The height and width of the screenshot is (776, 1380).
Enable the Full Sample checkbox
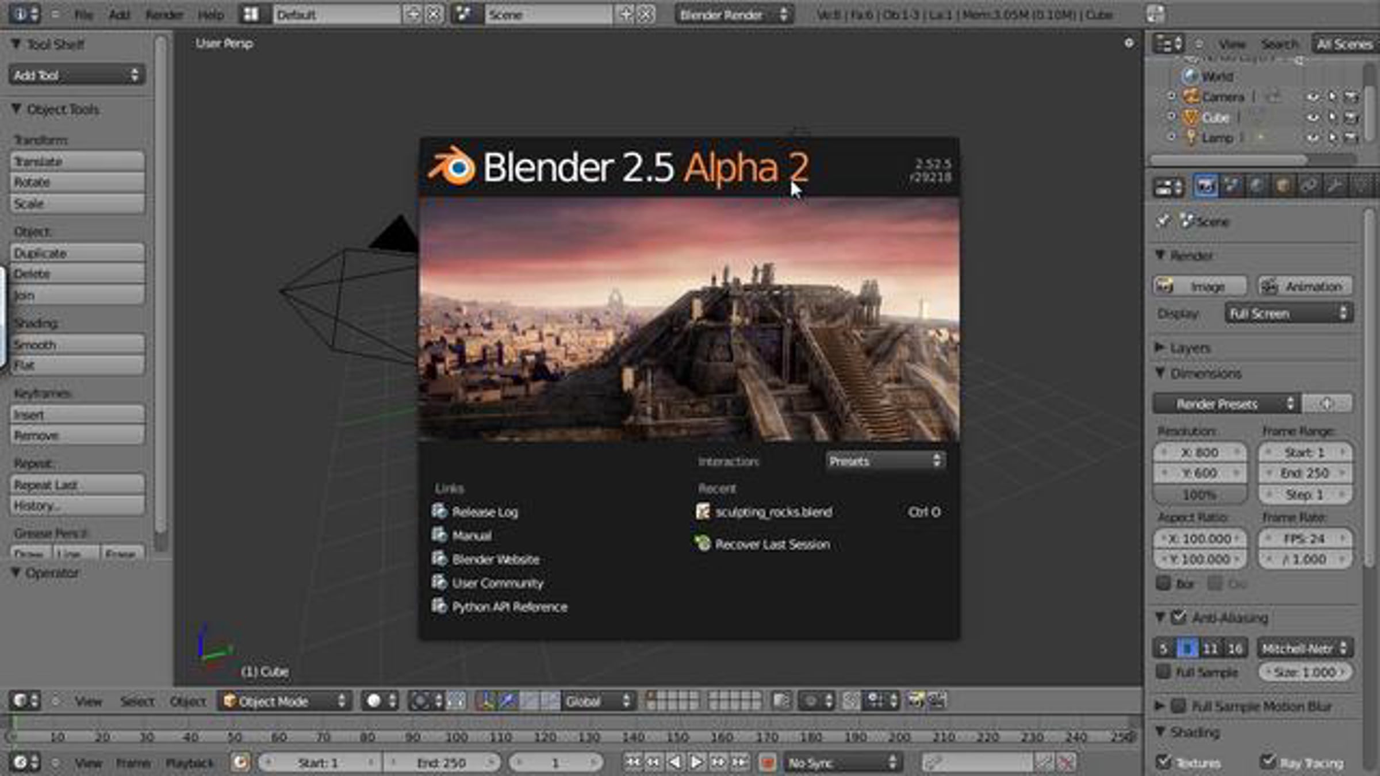pos(1163,671)
